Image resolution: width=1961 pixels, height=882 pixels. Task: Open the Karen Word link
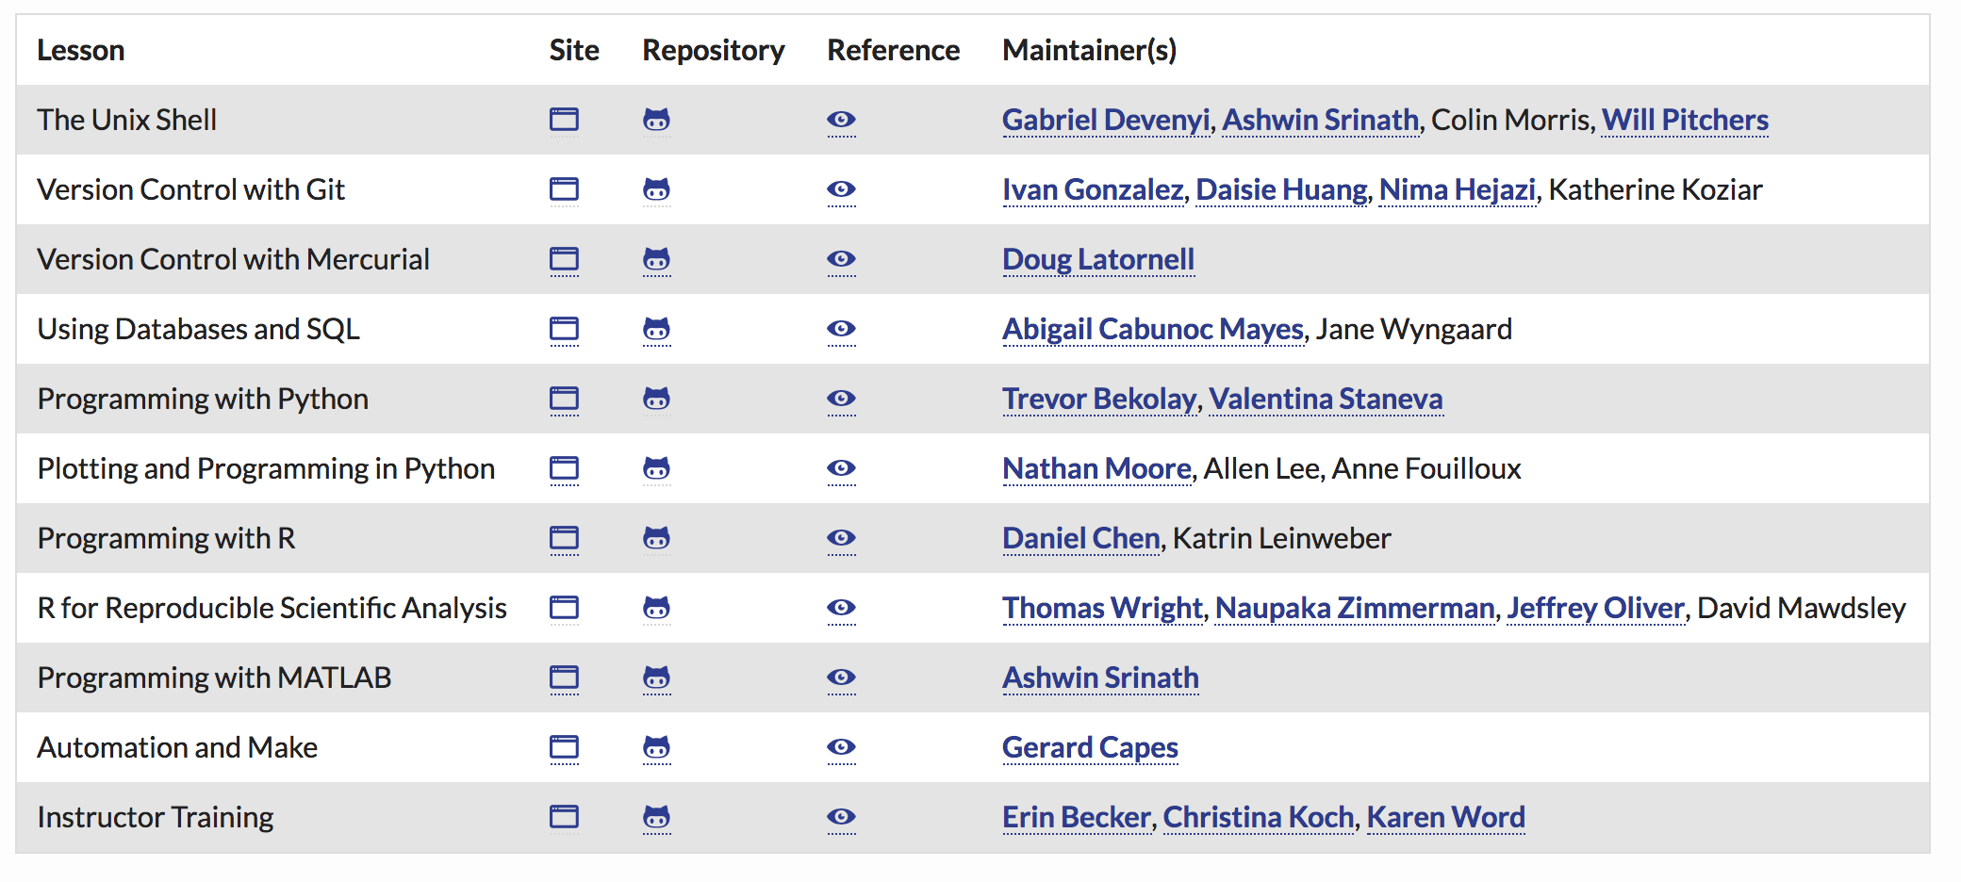point(1445,817)
